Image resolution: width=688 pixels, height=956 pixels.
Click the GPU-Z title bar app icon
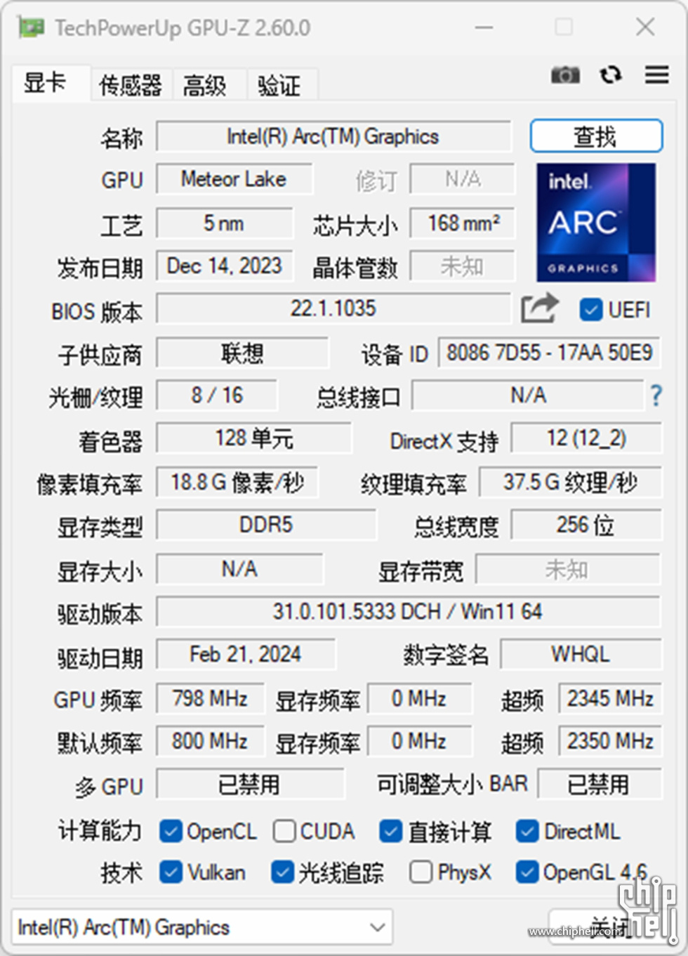[31, 28]
